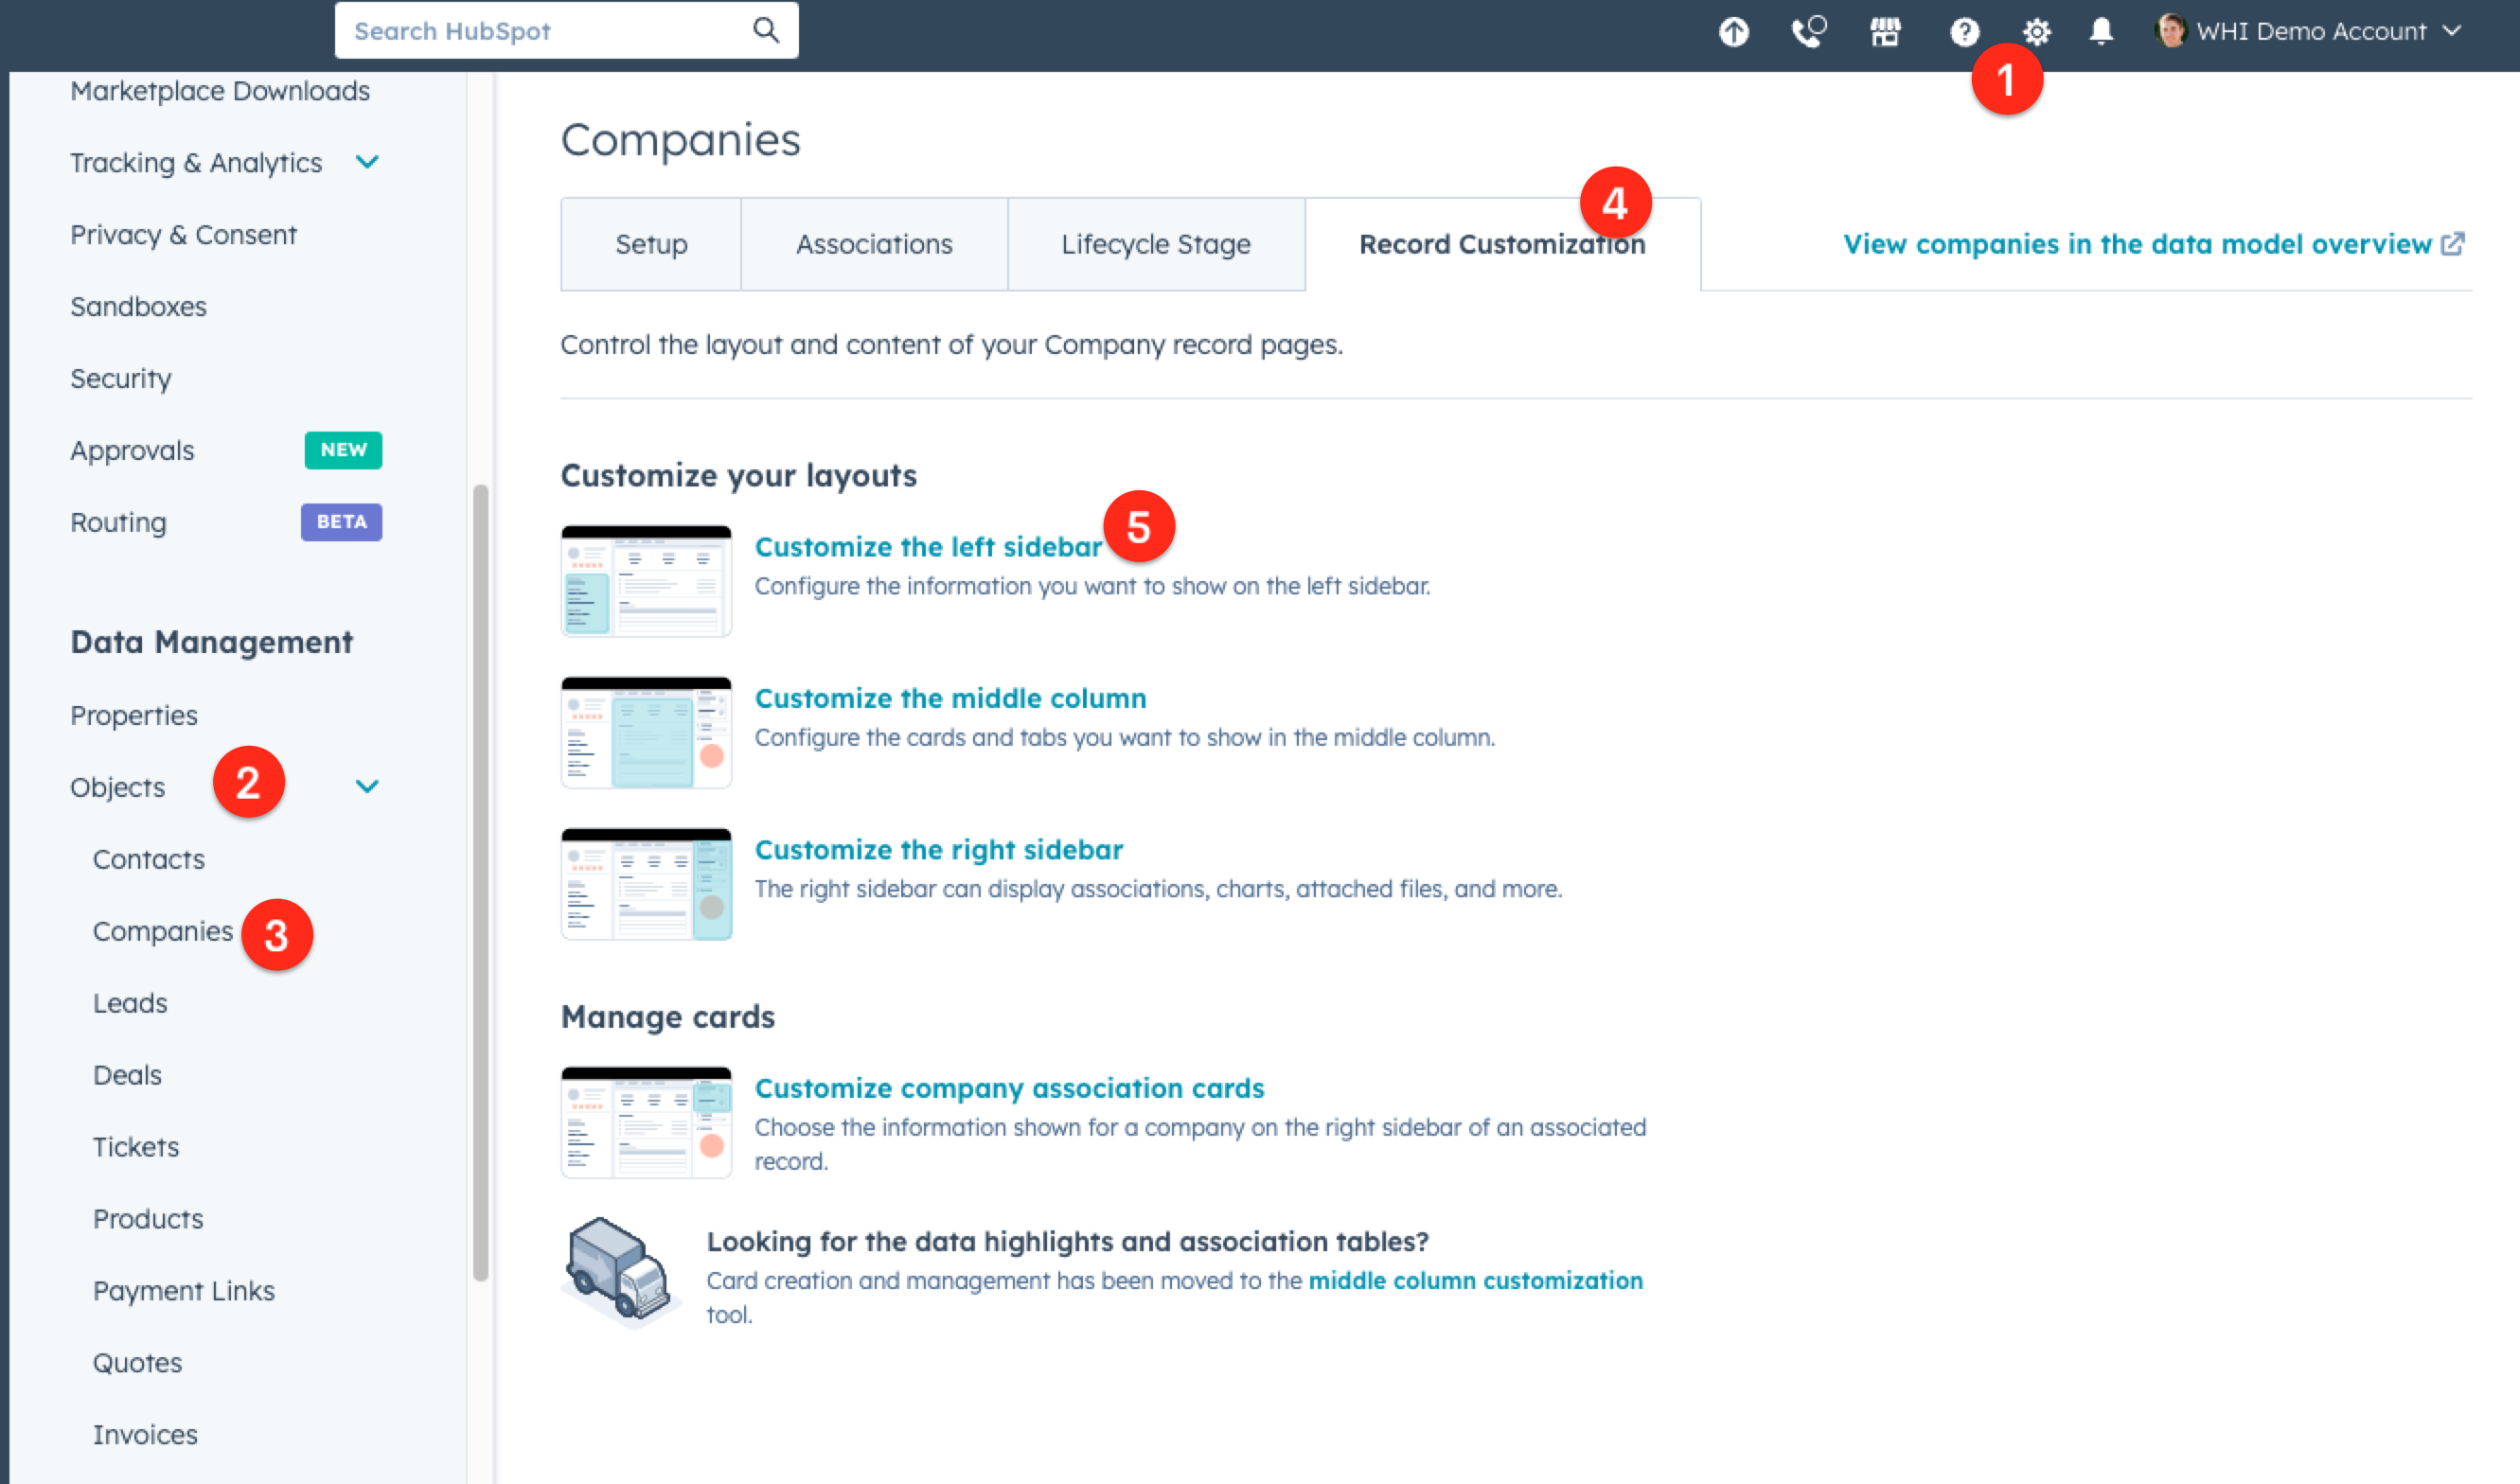Click the search magnifier icon
2520x1484 pixels.
766,30
